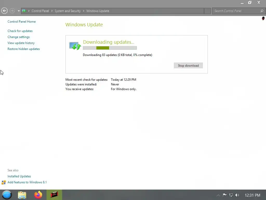This screenshot has width=266, height=200.
Task: Click the Control Panel icon in address bar
Action: coord(24,11)
